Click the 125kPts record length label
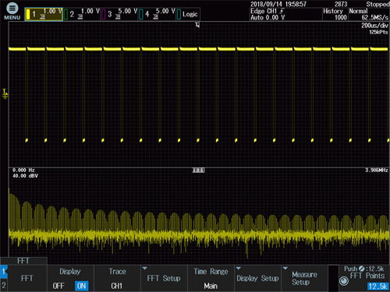This screenshot has width=390, height=292. [378, 32]
